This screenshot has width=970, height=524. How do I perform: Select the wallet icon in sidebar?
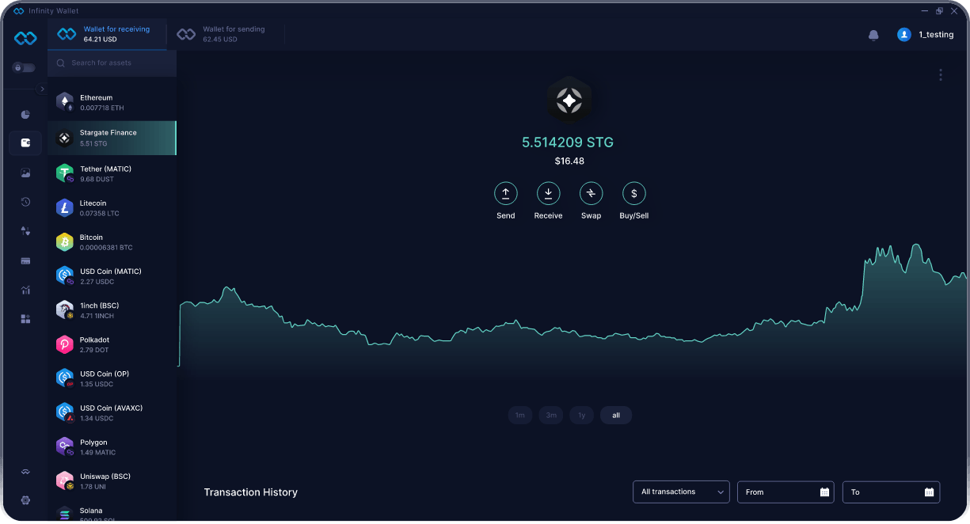pos(25,143)
